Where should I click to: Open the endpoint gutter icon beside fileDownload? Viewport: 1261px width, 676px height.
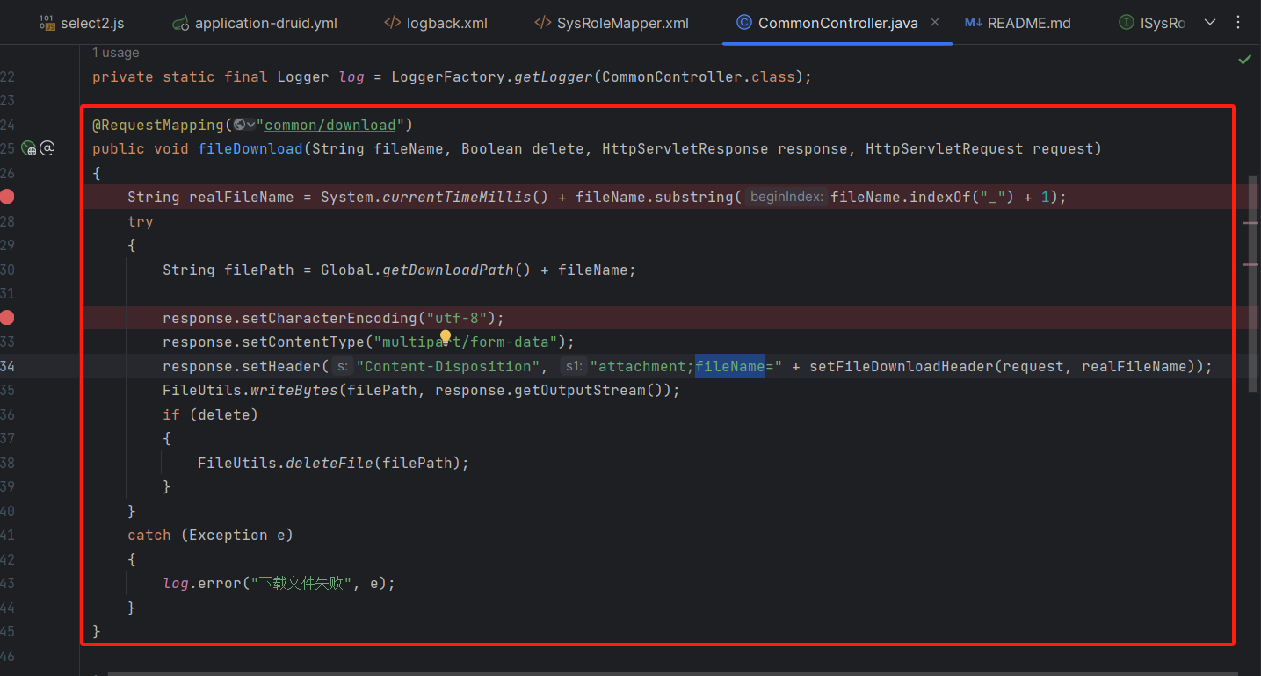tap(29, 149)
